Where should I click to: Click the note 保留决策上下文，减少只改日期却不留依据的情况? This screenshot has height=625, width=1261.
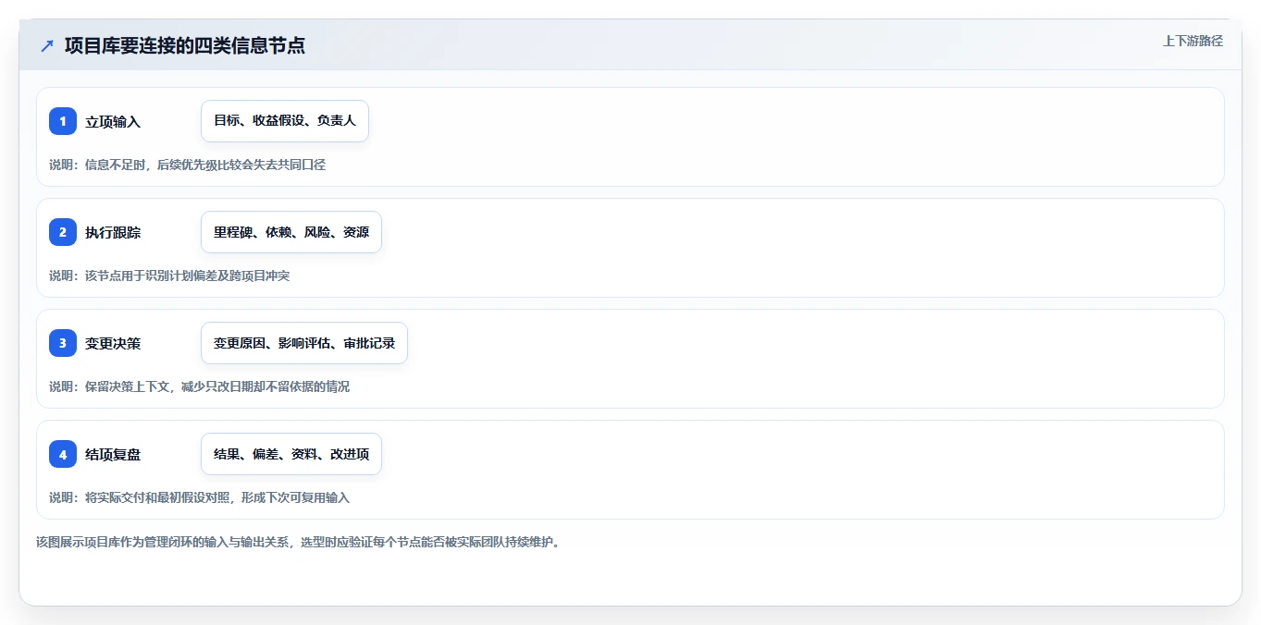pos(217,386)
